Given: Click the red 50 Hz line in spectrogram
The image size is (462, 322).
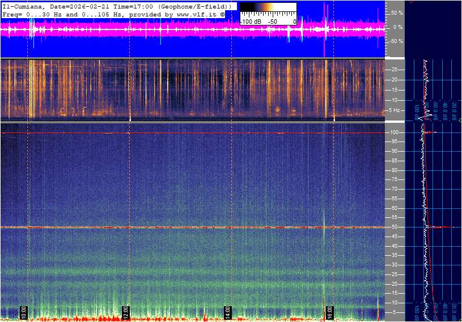Looking at the screenshot, I should (170, 227).
